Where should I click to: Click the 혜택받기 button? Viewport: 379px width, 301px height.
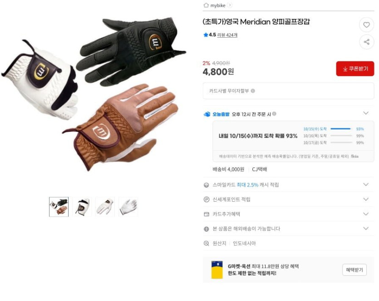(354, 270)
